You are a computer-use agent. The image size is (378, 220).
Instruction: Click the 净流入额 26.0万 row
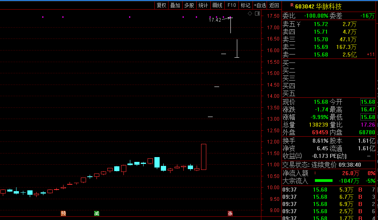(x=329, y=173)
